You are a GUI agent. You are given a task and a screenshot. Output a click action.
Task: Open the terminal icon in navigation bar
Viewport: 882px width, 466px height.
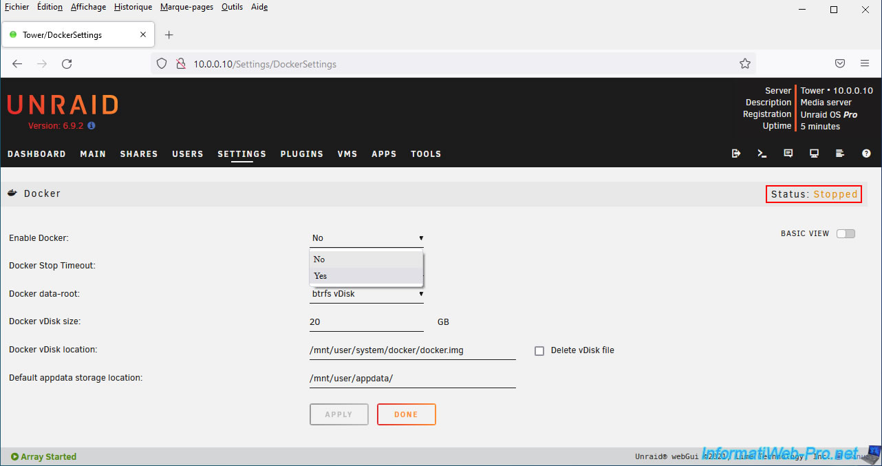[762, 153]
